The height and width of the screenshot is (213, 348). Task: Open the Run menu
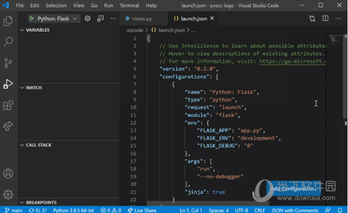pos(108,5)
